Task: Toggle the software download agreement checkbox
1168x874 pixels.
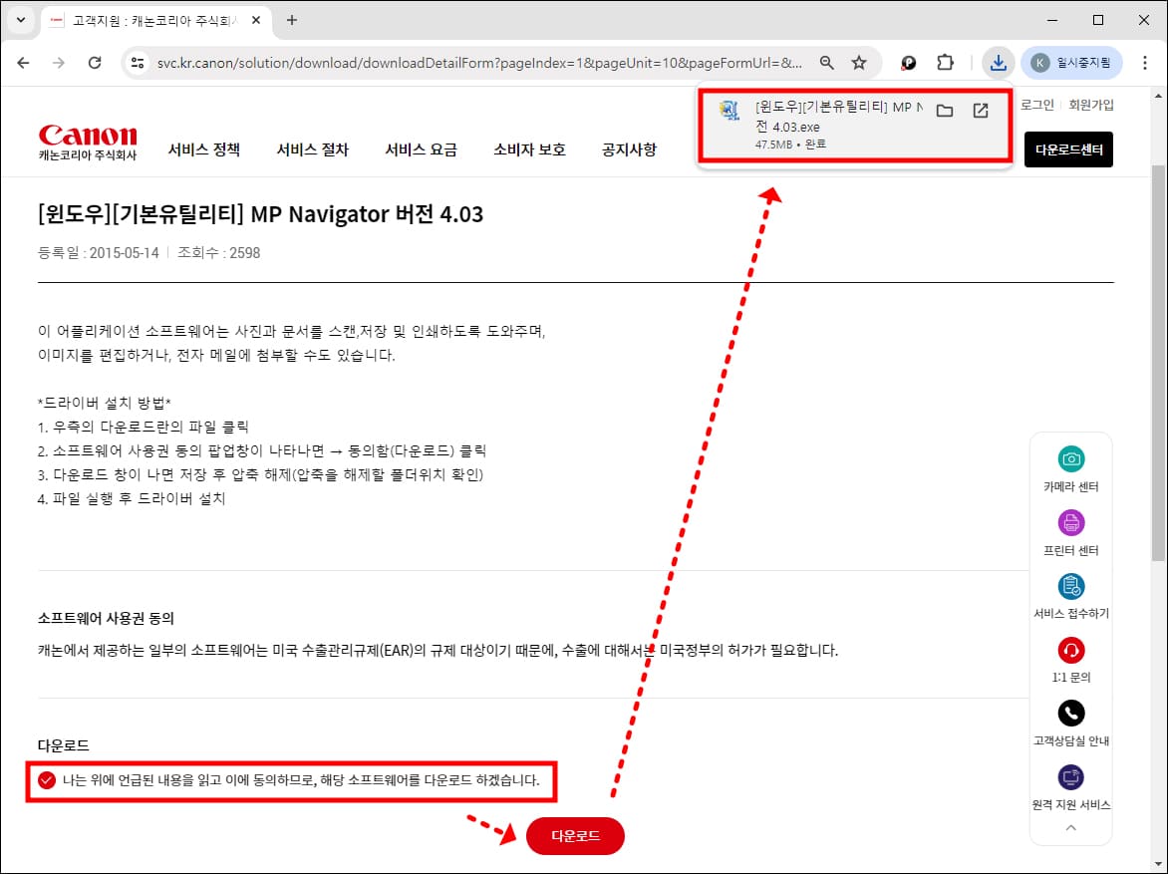Action: (x=46, y=780)
